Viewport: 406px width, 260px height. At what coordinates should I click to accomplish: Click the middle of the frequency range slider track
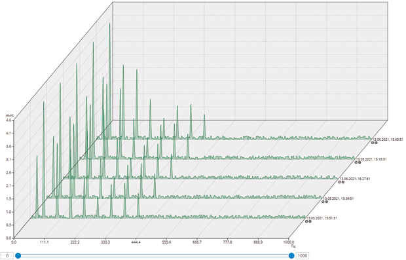pos(155,256)
